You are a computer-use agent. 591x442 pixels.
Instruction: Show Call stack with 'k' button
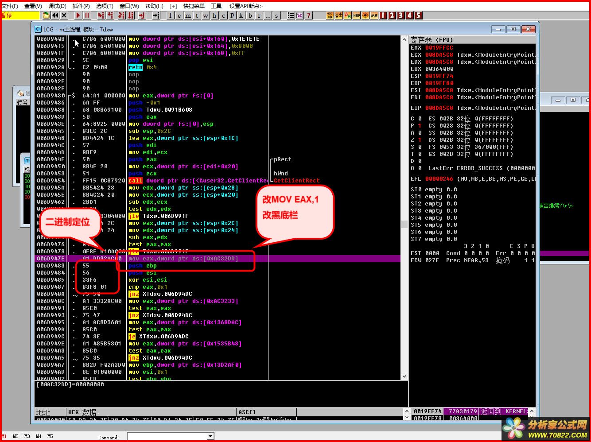click(x=241, y=16)
